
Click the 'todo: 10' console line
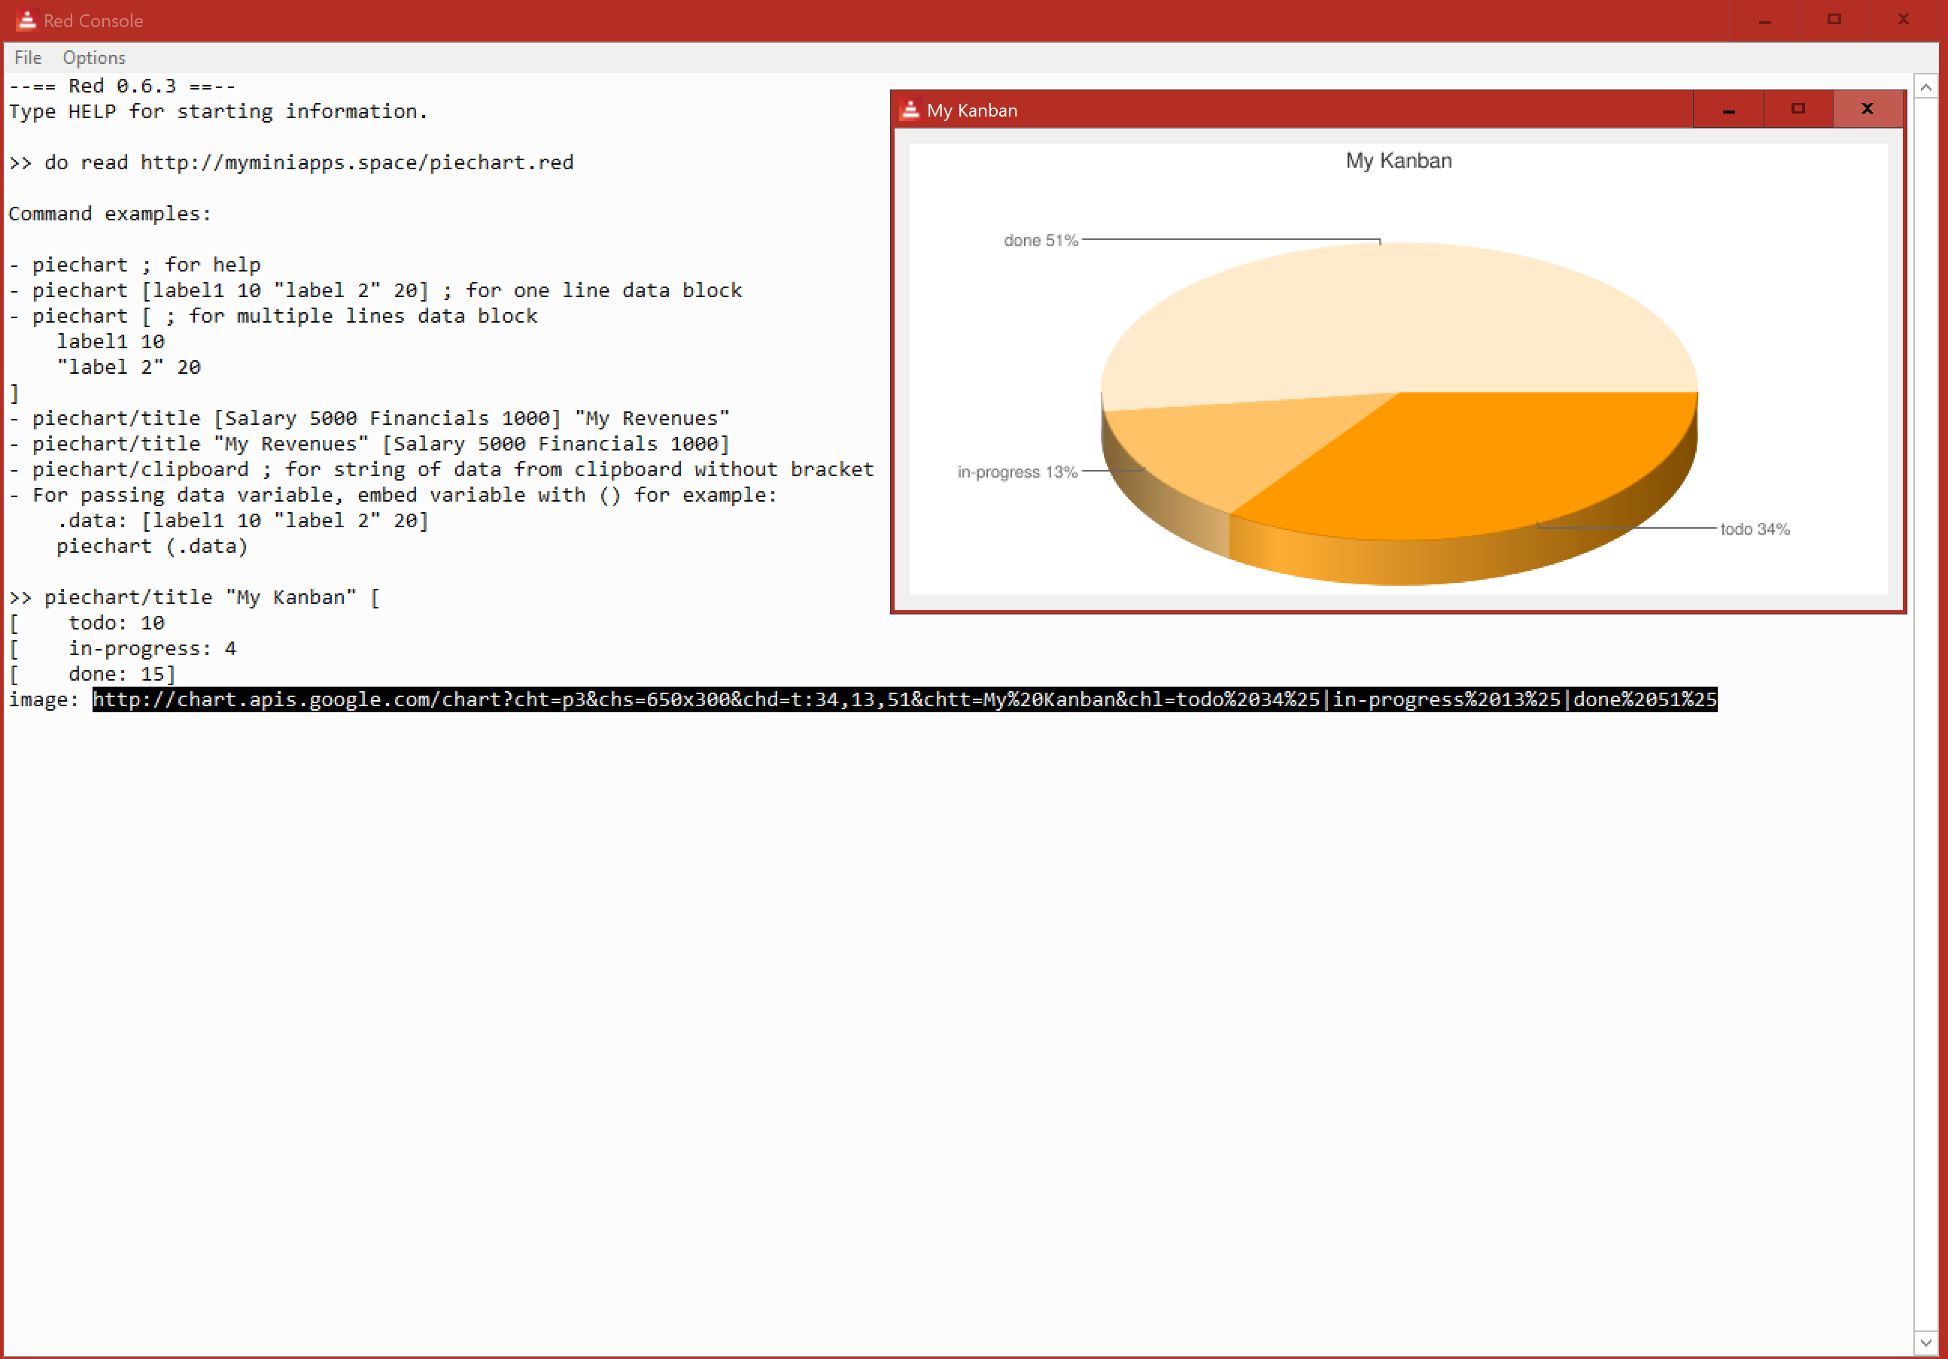point(116,623)
